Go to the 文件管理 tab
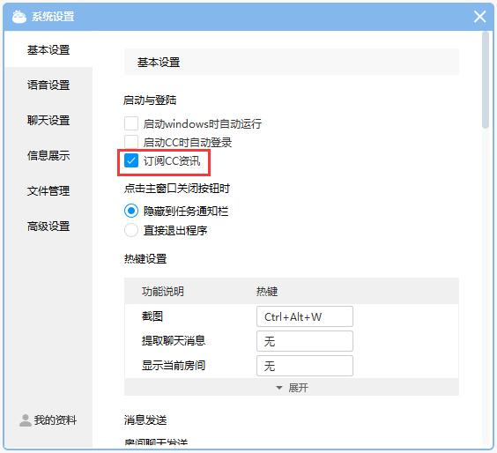 48,191
